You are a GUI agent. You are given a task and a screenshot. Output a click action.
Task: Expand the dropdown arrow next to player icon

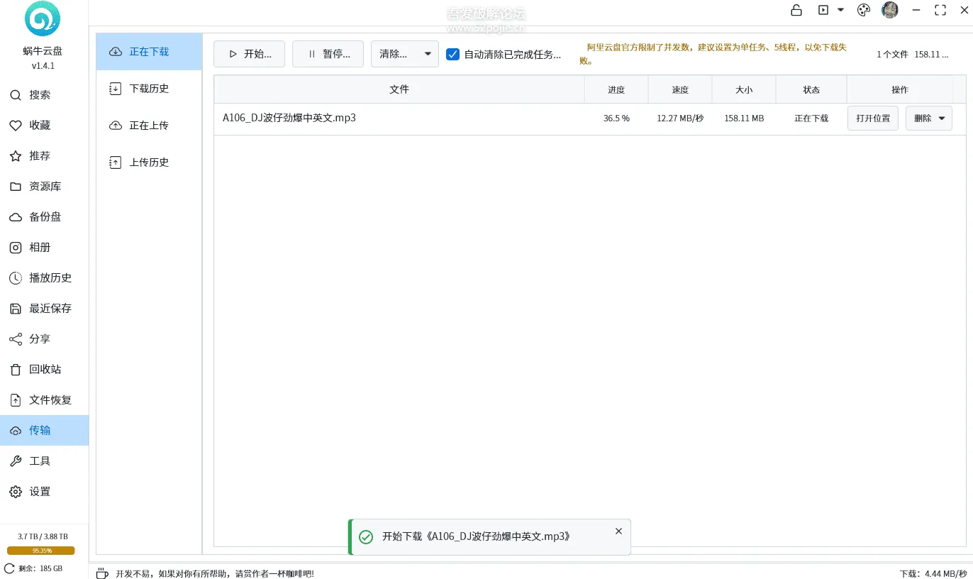point(840,10)
